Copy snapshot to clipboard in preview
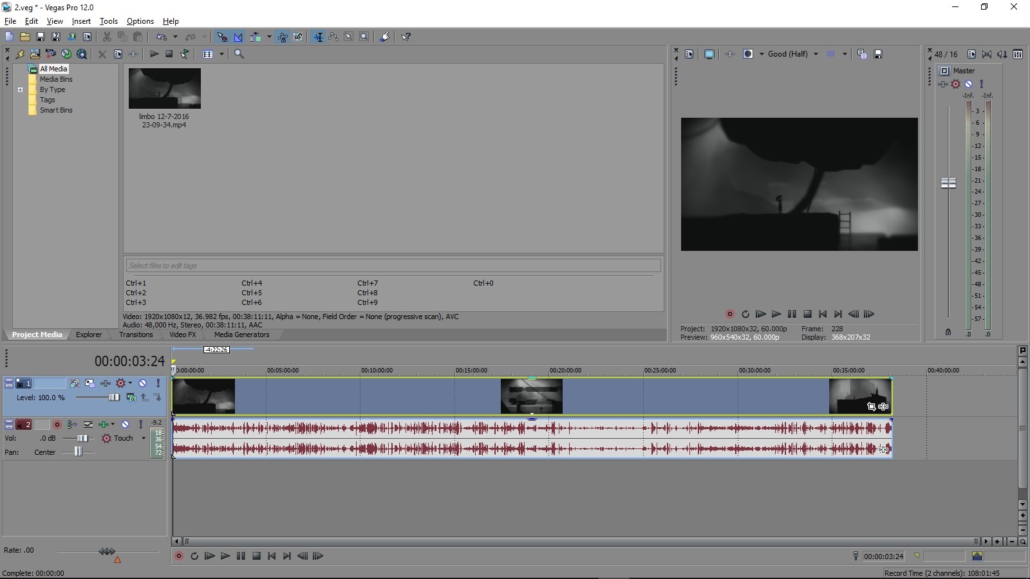 (862, 54)
